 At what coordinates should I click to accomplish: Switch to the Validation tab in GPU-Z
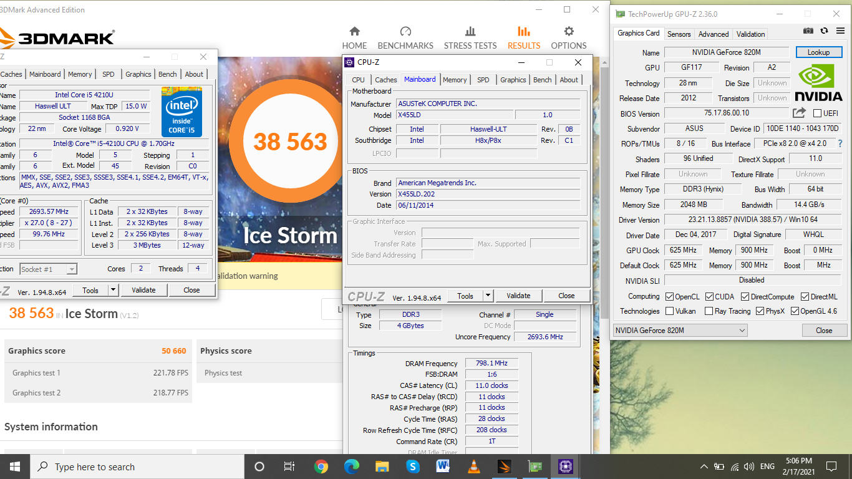point(750,34)
